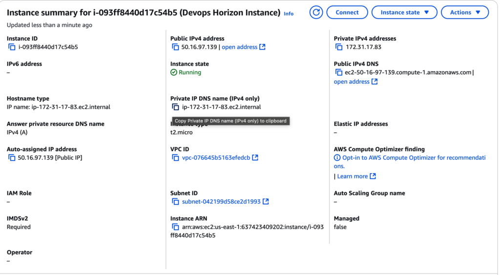Click IP name: ip-172-31-17-83.ec2.internal hostname text
The image size is (500, 275).
[59, 107]
